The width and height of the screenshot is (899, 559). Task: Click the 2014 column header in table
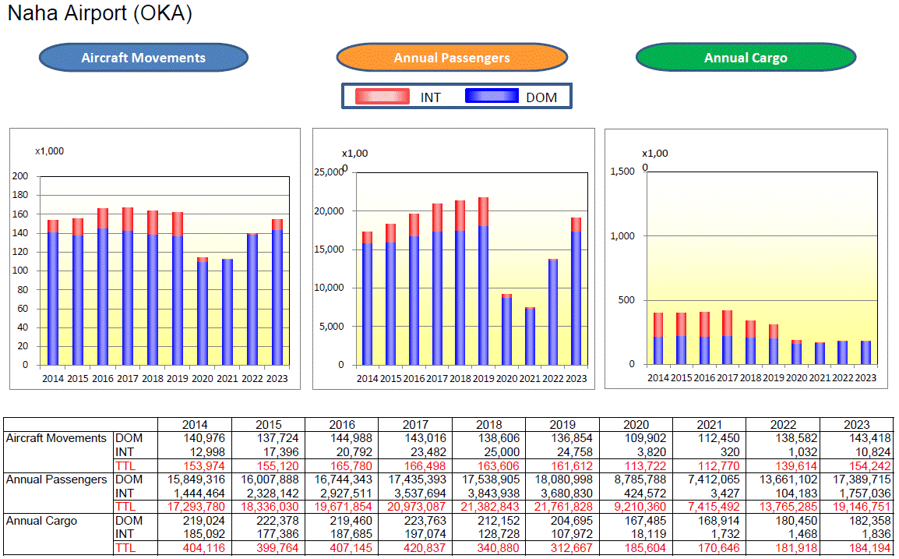pos(195,425)
